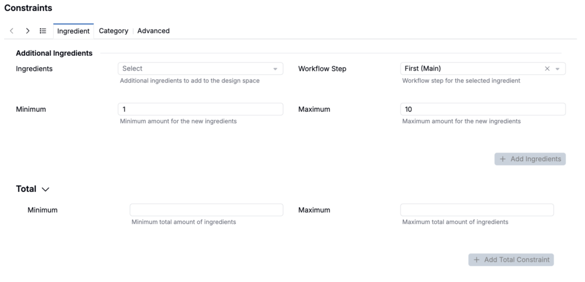Click the plus icon on Add Ingredients
The height and width of the screenshot is (282, 585).
pos(503,159)
